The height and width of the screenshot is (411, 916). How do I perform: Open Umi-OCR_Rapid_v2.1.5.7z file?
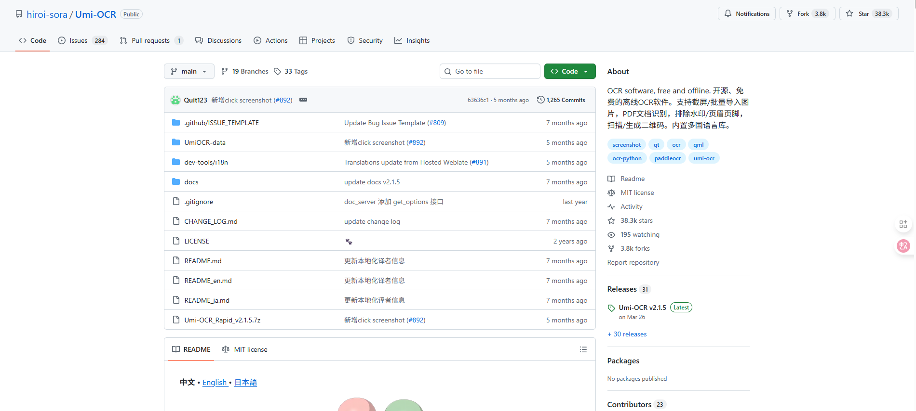point(222,320)
